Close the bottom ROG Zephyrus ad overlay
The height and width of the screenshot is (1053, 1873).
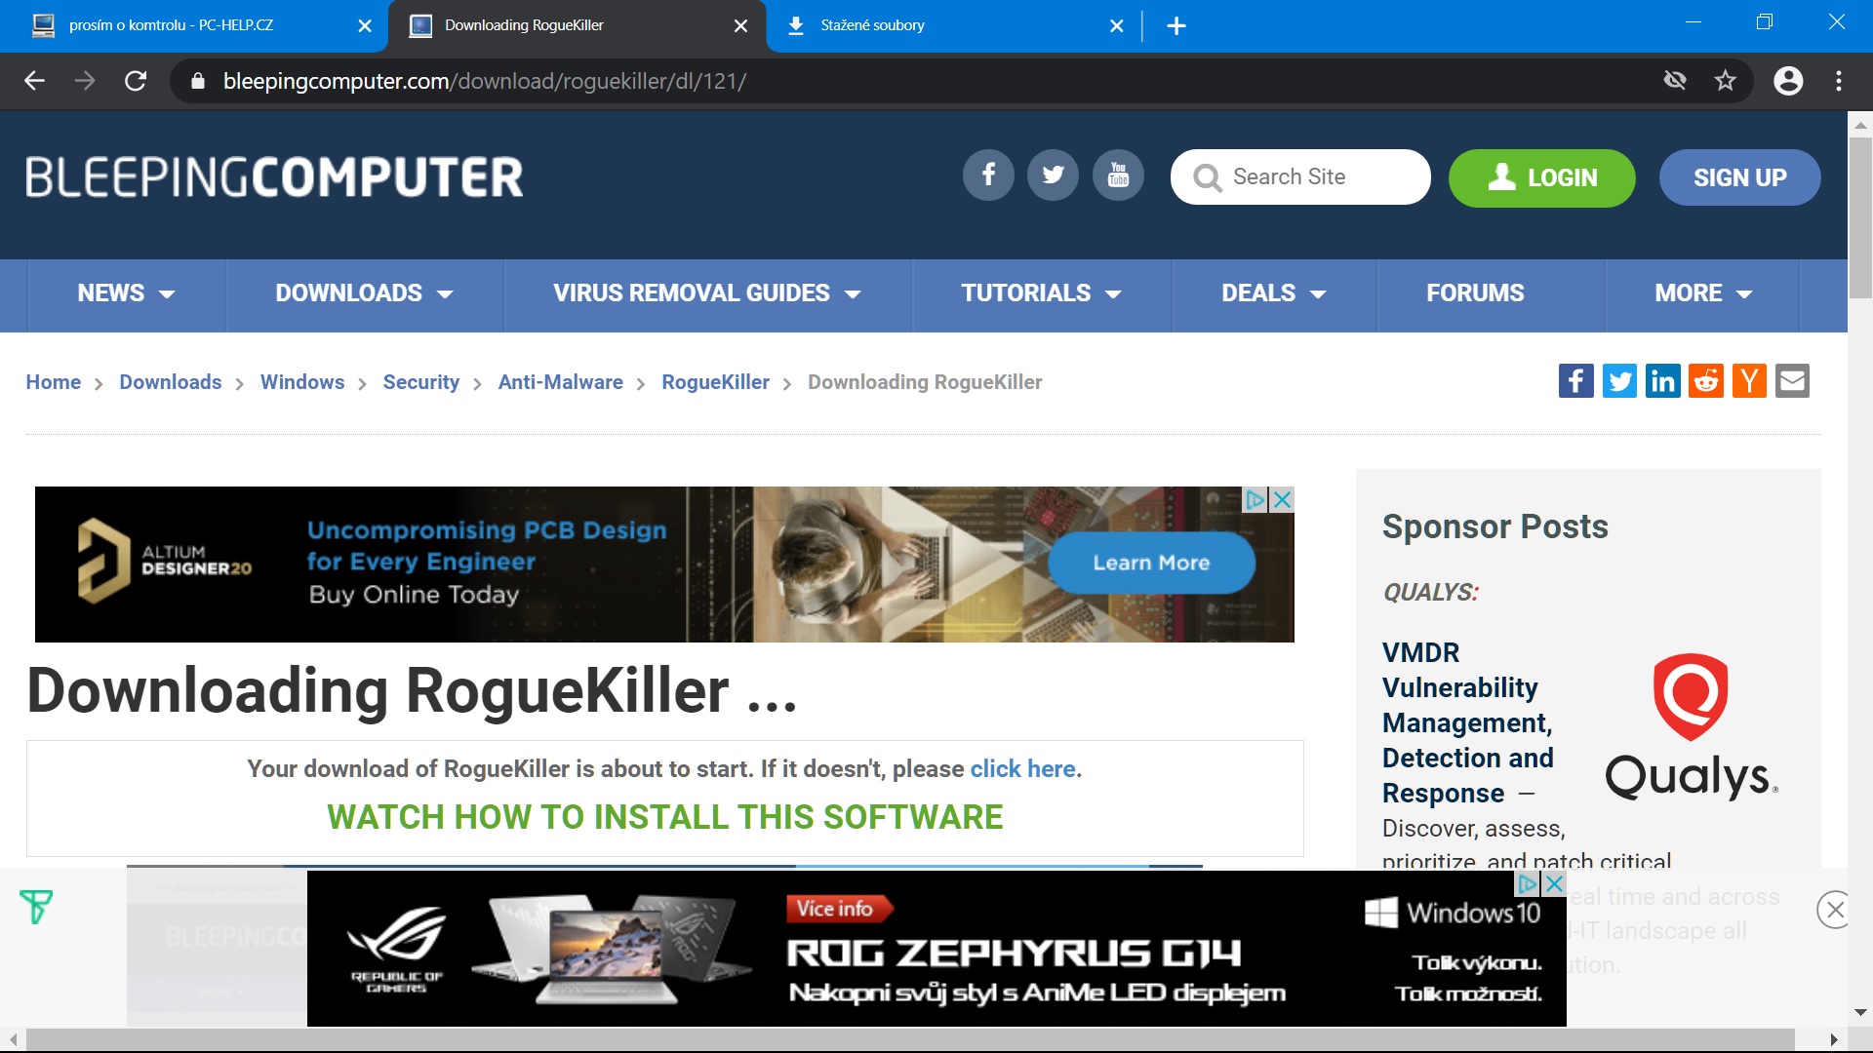[1834, 910]
